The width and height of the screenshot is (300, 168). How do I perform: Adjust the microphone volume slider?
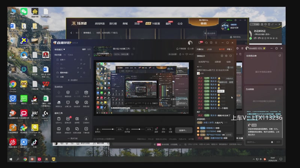point(108,129)
